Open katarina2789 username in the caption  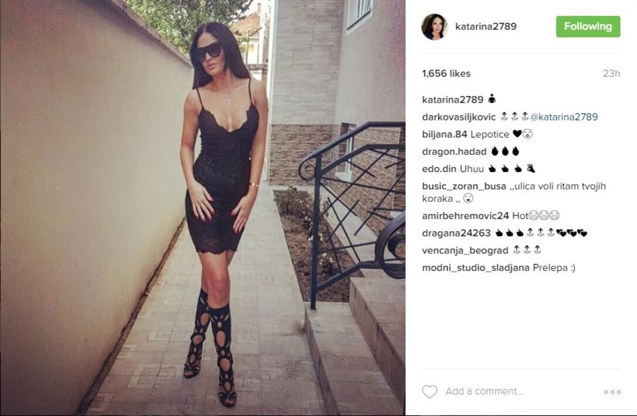pos(452,99)
